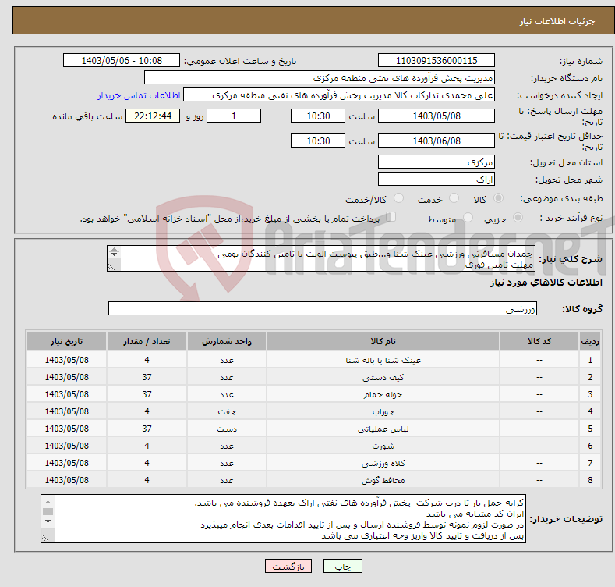Select the کالا radio button
The width and height of the screenshot is (615, 587).
click(x=498, y=198)
